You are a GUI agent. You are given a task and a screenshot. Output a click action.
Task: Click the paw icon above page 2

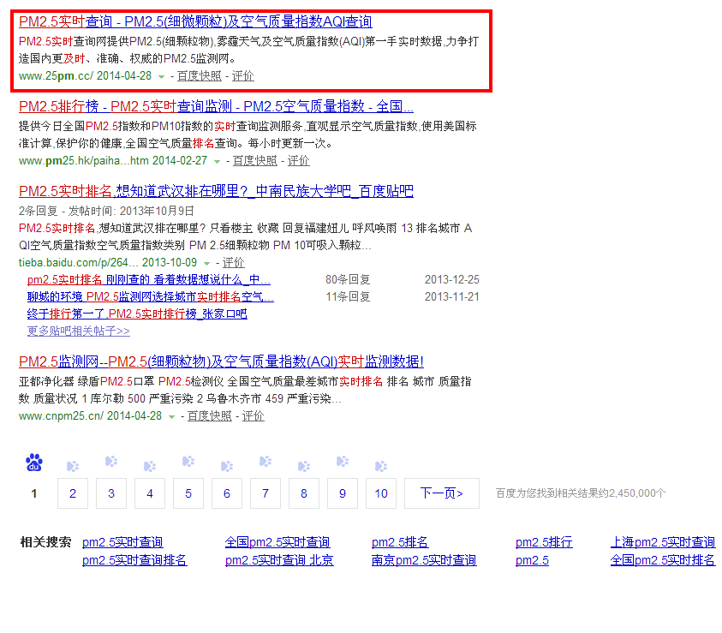point(73,467)
